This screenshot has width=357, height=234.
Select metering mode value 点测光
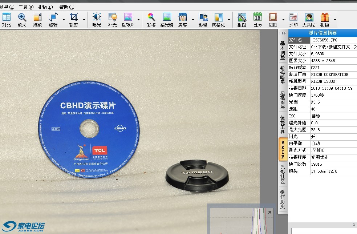[x=318, y=150]
